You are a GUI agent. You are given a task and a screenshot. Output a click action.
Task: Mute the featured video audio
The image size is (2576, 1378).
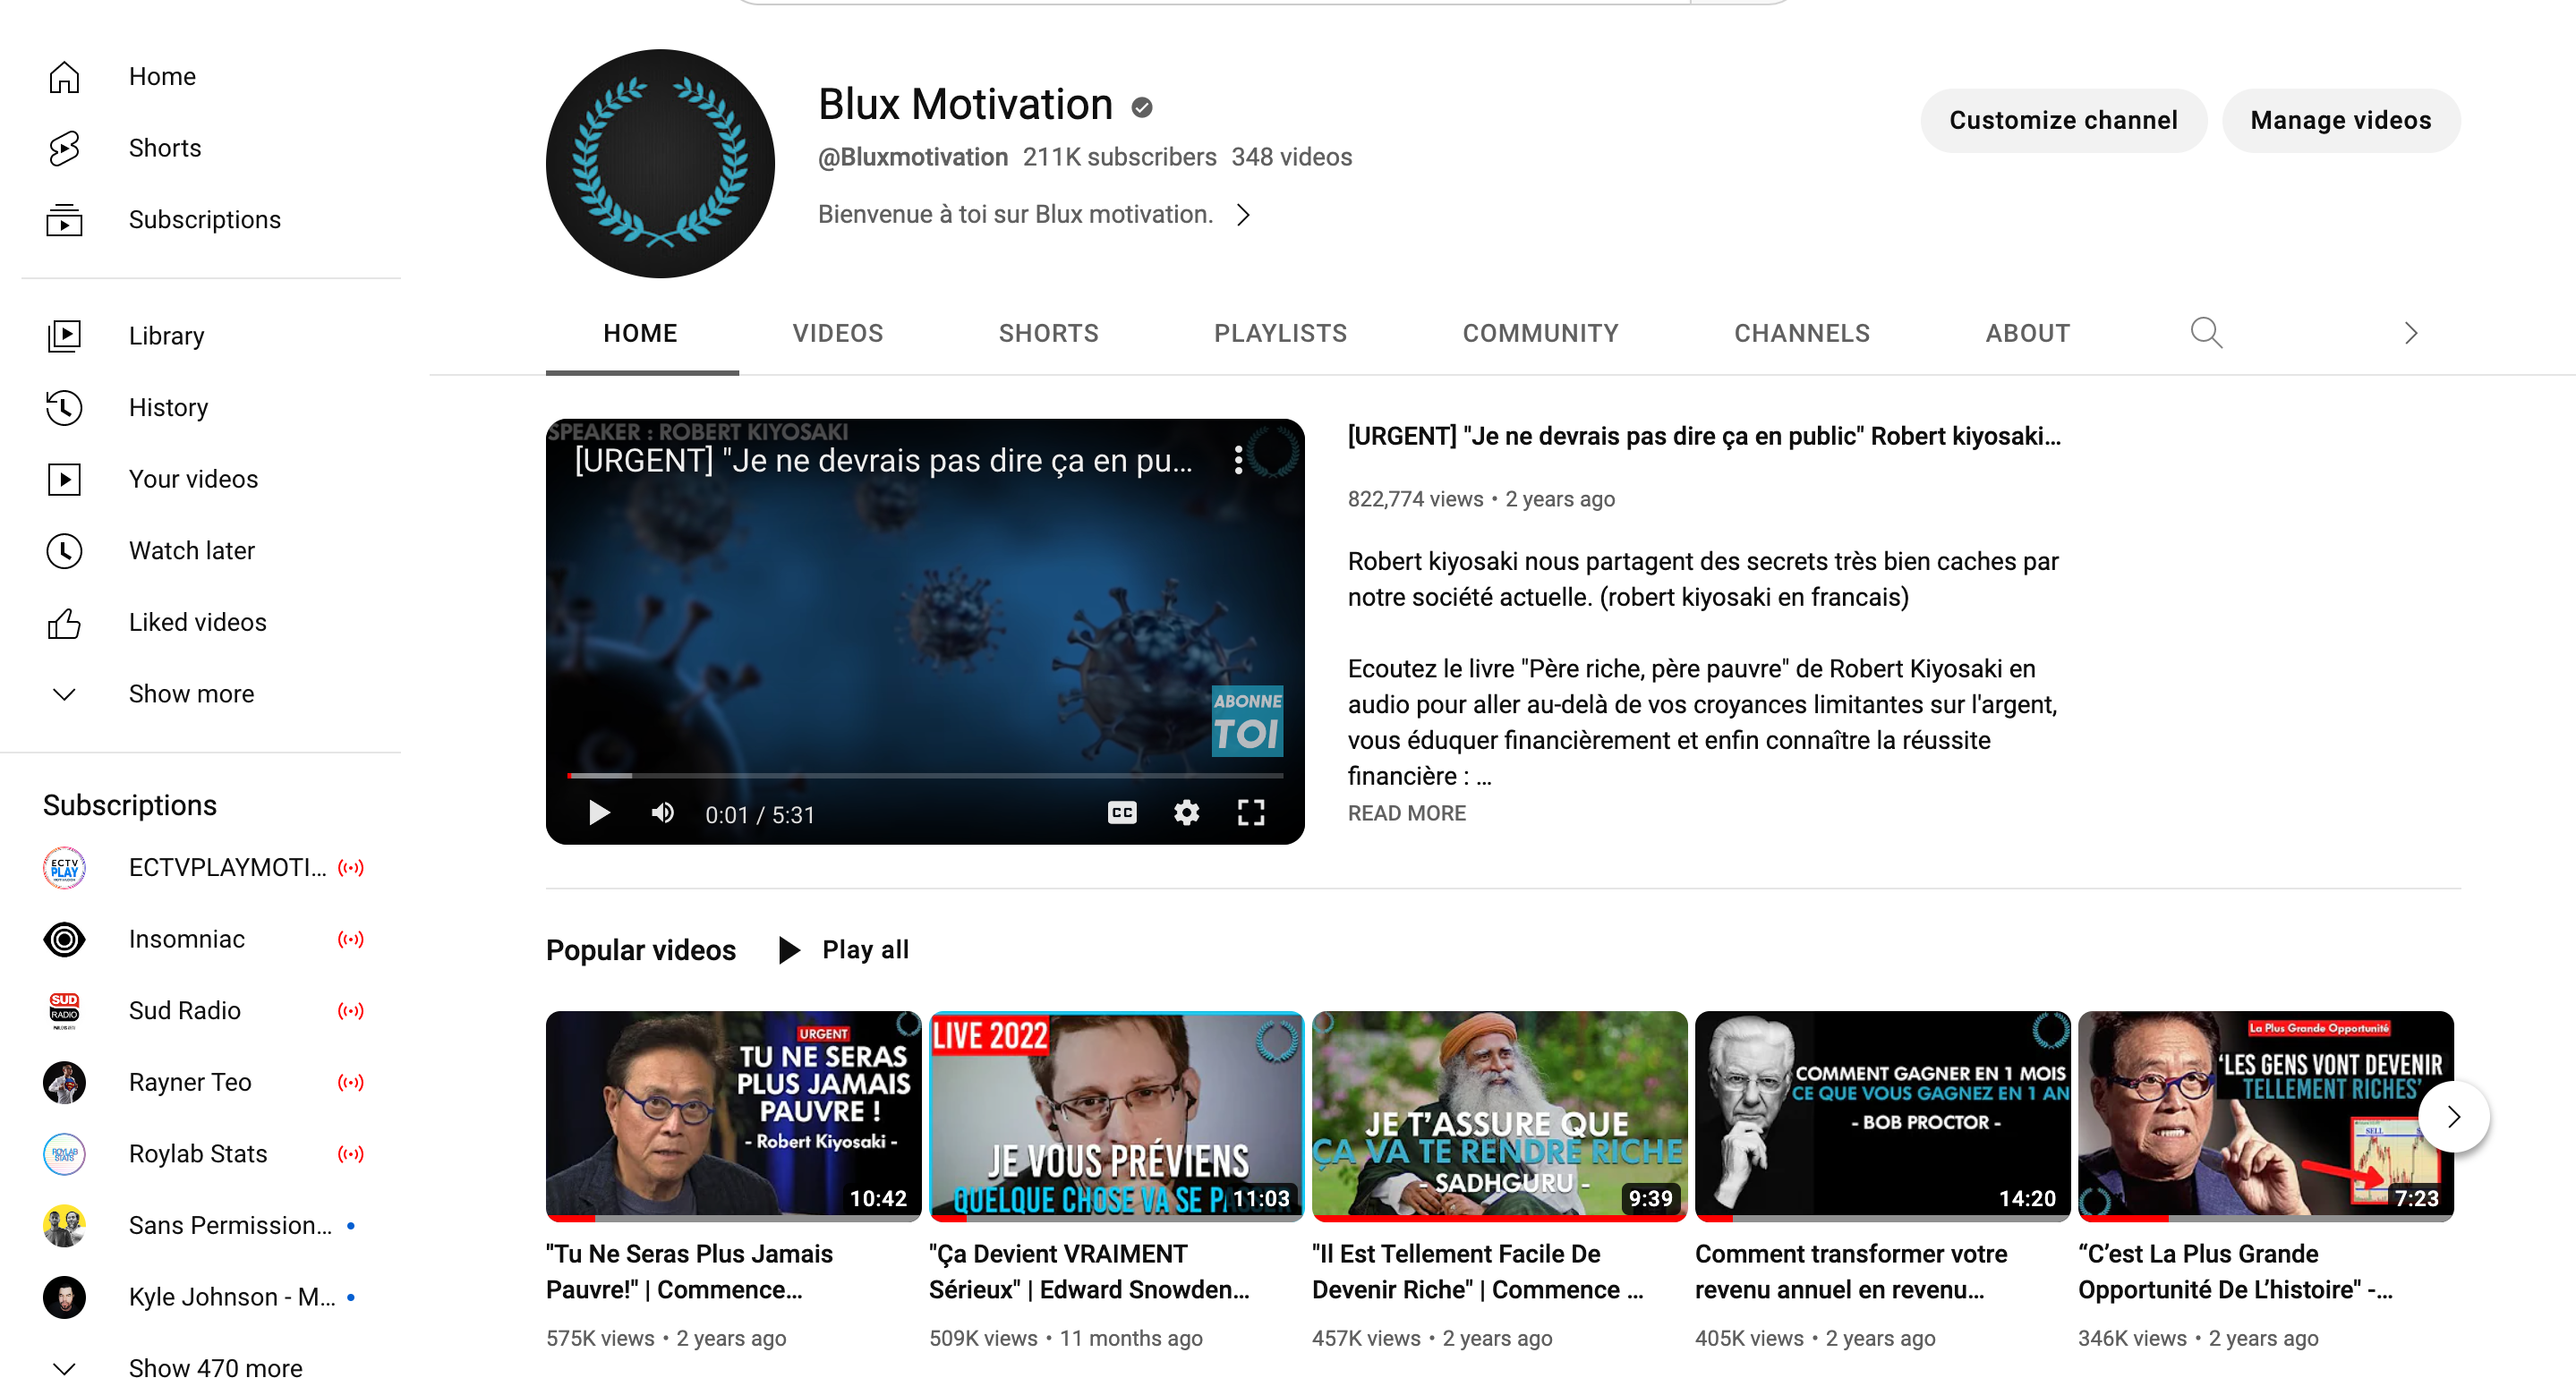tap(663, 813)
